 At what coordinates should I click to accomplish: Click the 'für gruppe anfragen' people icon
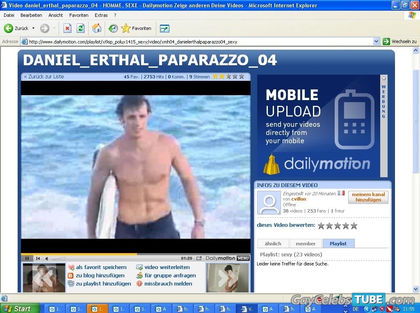[139, 276]
